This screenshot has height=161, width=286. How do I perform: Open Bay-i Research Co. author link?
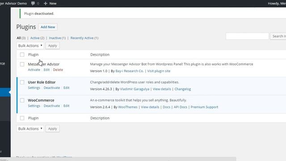pos(130,71)
